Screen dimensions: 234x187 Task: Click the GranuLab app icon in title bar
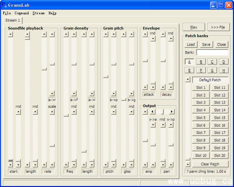tap(4, 5)
